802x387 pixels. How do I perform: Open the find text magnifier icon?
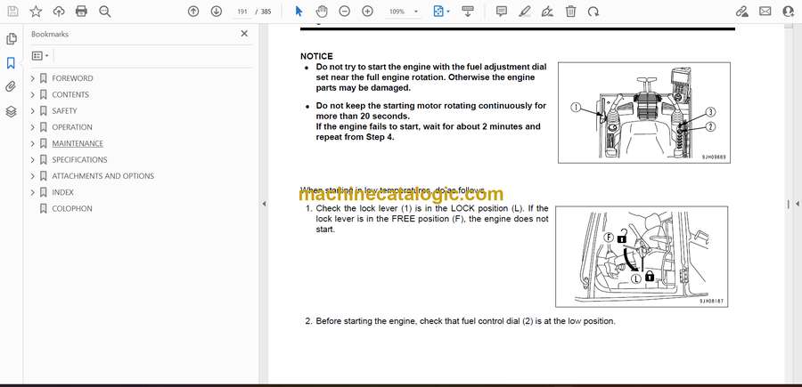pos(105,12)
